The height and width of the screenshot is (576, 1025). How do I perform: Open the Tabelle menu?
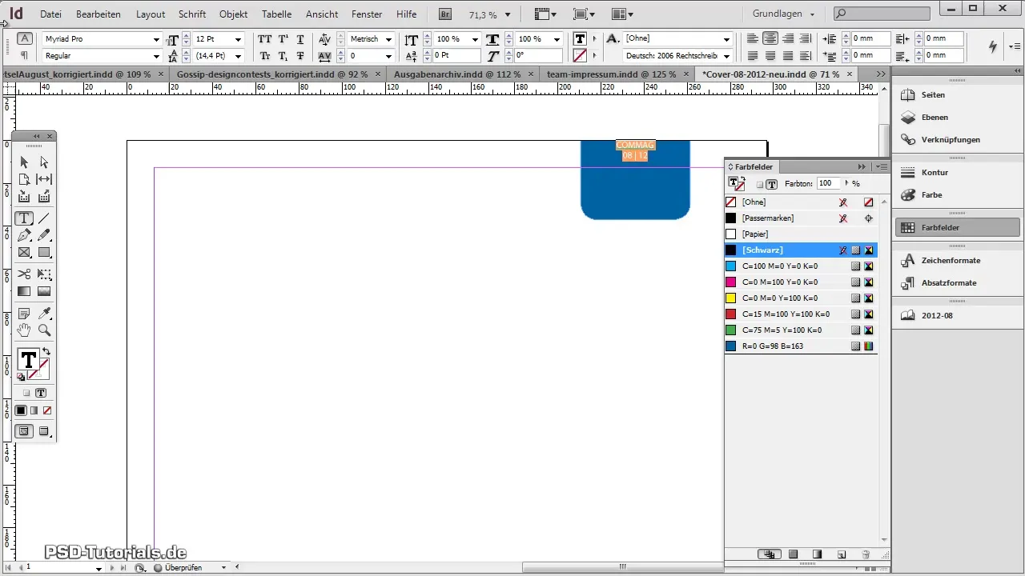[276, 14]
